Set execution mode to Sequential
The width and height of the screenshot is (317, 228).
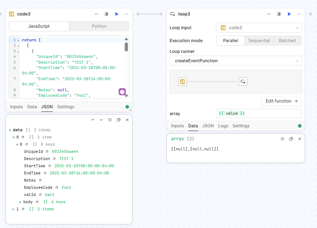pyautogui.click(x=259, y=41)
